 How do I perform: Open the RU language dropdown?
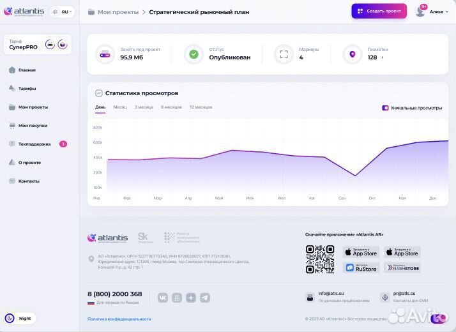tap(62, 12)
